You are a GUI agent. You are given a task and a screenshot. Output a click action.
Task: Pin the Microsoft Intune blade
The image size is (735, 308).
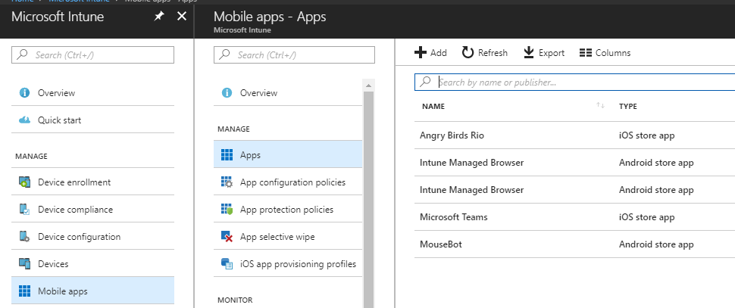(159, 17)
